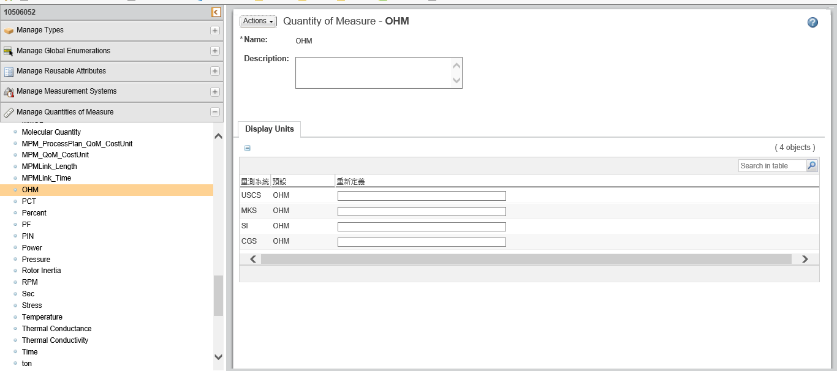Open the Actions dropdown menu
The width and height of the screenshot is (837, 371).
click(257, 21)
